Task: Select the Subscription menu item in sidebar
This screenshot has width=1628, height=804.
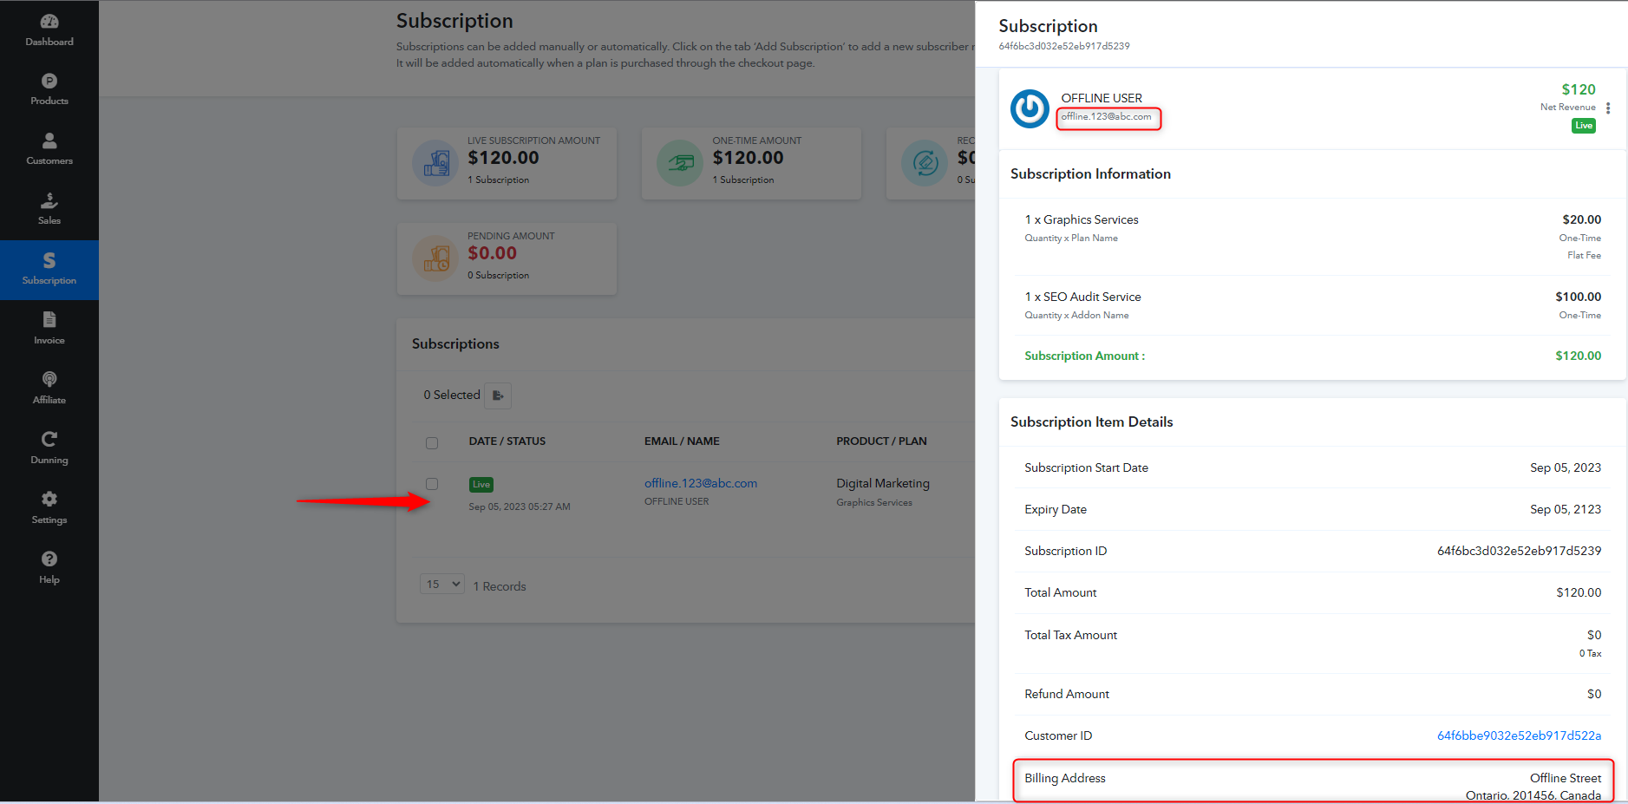Action: pos(49,270)
